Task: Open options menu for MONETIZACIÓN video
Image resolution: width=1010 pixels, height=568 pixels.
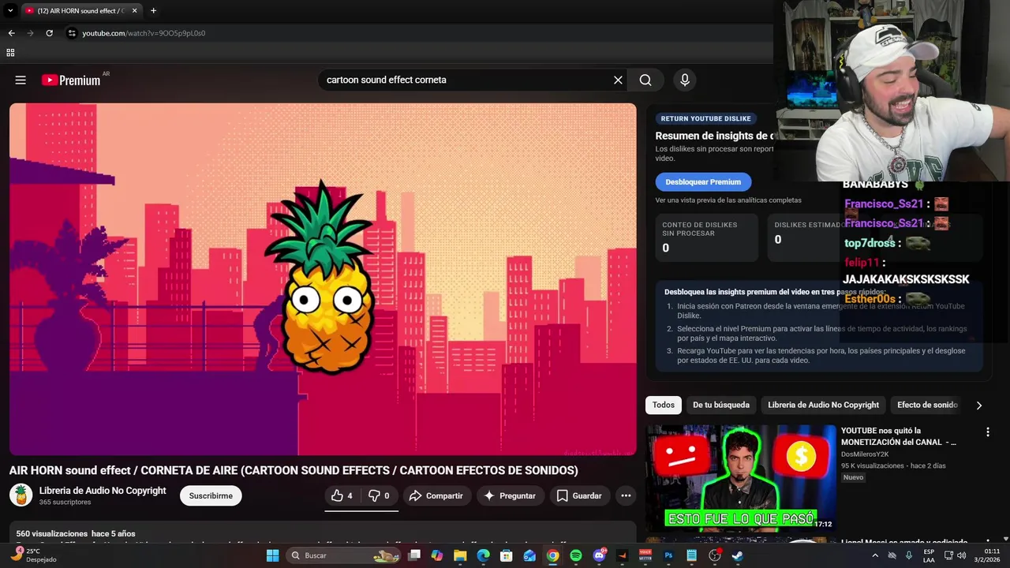Action: pyautogui.click(x=987, y=432)
